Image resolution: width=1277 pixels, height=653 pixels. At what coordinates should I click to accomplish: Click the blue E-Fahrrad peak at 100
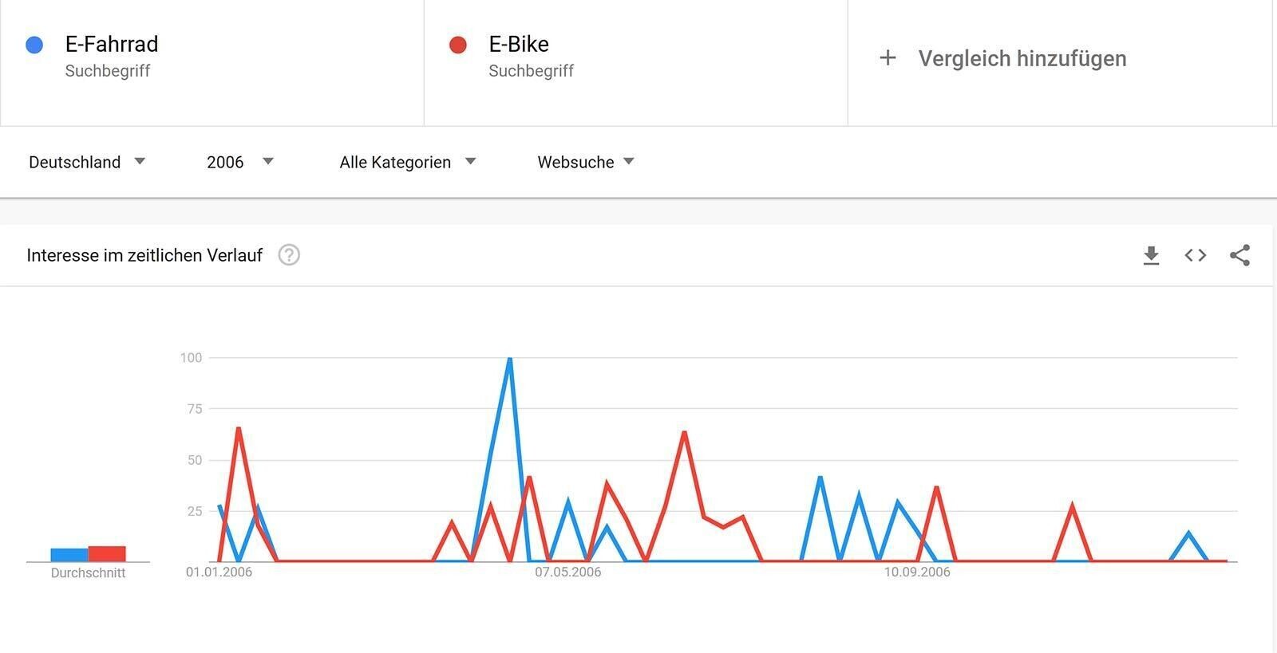pyautogui.click(x=509, y=360)
